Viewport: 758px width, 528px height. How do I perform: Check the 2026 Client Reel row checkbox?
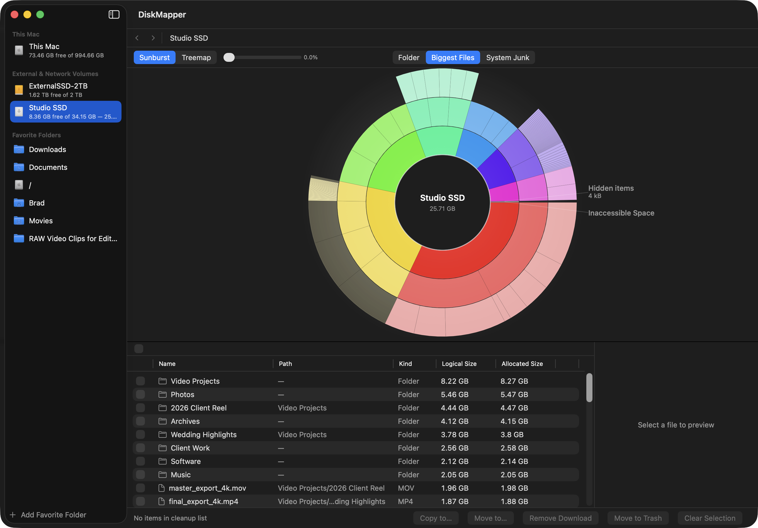tap(140, 408)
